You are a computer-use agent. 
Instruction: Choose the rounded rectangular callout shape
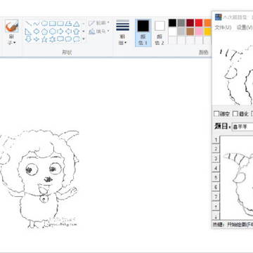(60, 39)
